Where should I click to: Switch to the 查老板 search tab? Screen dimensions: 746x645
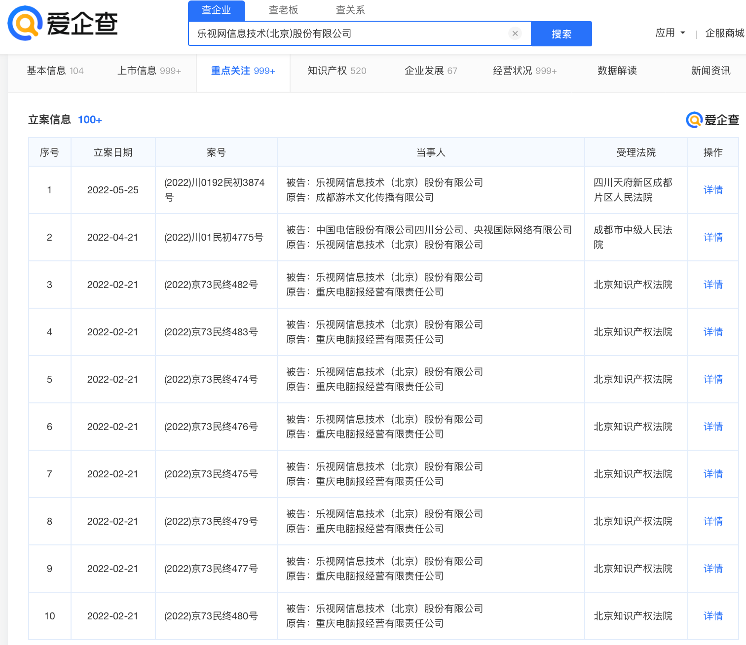pos(283,10)
